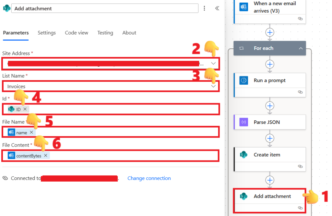Click the Run a prompt action icon
Screen dimensions: 332x216
click(243, 81)
